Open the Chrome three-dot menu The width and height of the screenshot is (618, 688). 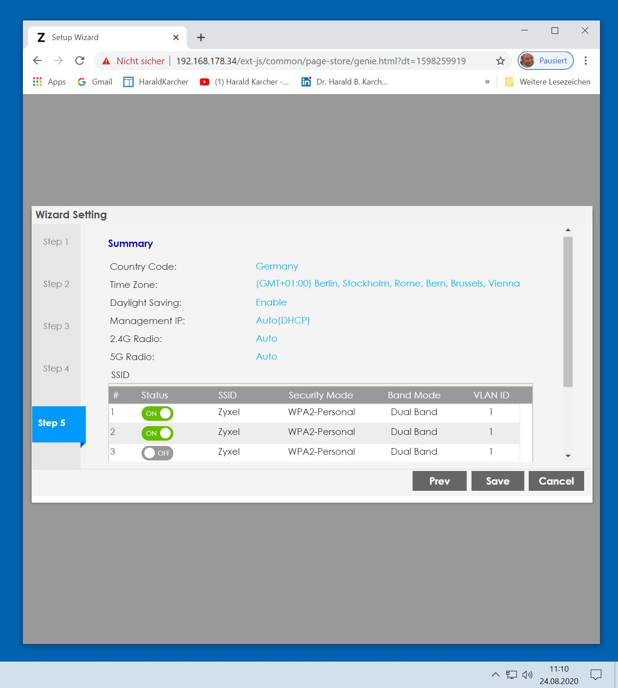point(585,61)
